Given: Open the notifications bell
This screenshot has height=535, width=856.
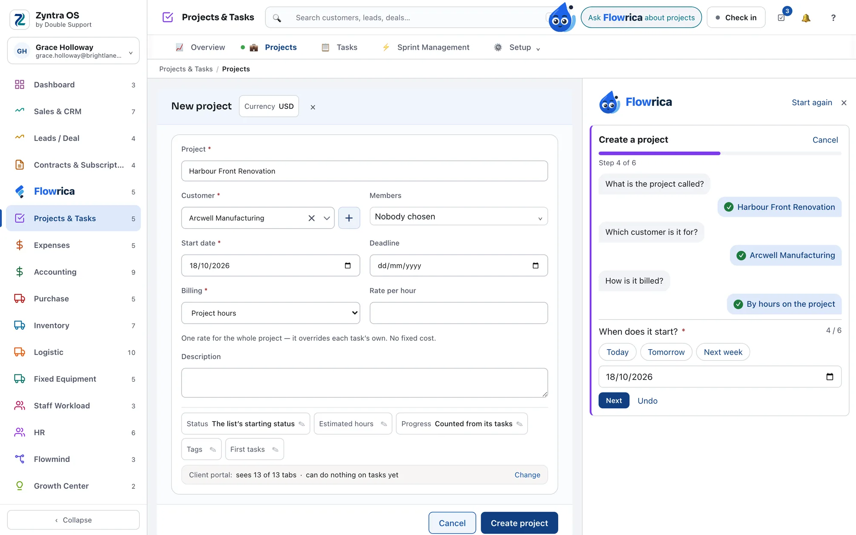Looking at the screenshot, I should point(806,18).
